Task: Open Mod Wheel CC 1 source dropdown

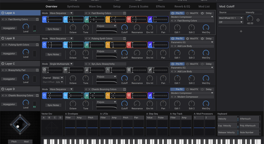Action: (231, 18)
